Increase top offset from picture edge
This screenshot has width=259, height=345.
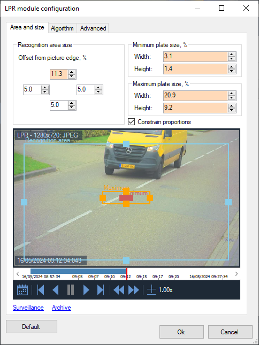tap(72, 72)
